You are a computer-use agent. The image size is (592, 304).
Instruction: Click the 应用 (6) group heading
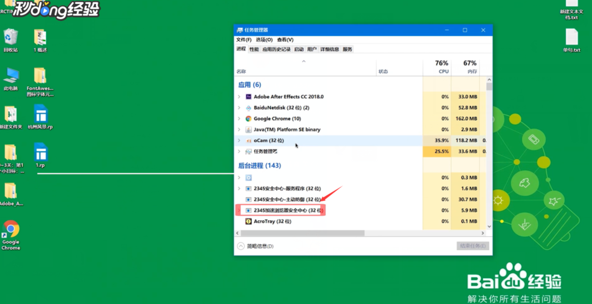(250, 85)
